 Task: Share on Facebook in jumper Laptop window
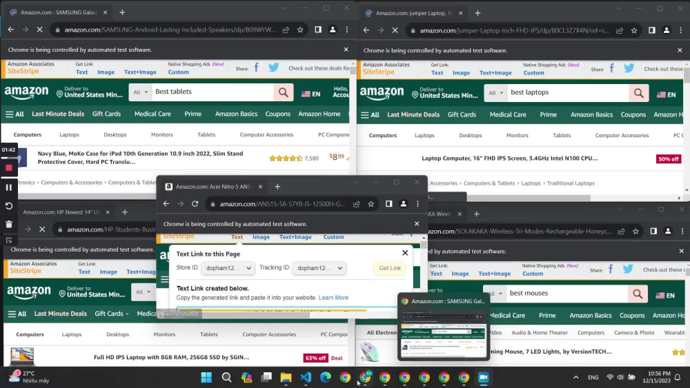pyautogui.click(x=611, y=68)
